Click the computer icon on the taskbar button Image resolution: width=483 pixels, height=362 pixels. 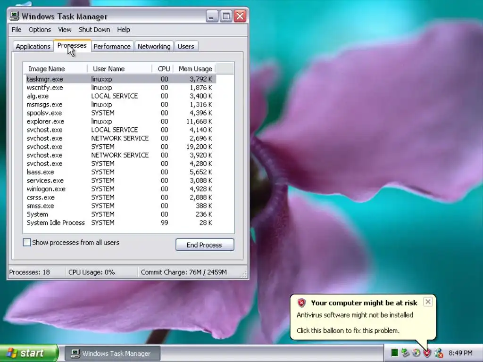point(75,354)
